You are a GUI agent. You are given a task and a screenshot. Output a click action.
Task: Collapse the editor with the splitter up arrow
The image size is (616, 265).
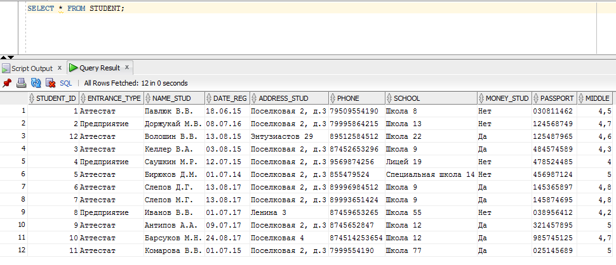(4, 58)
